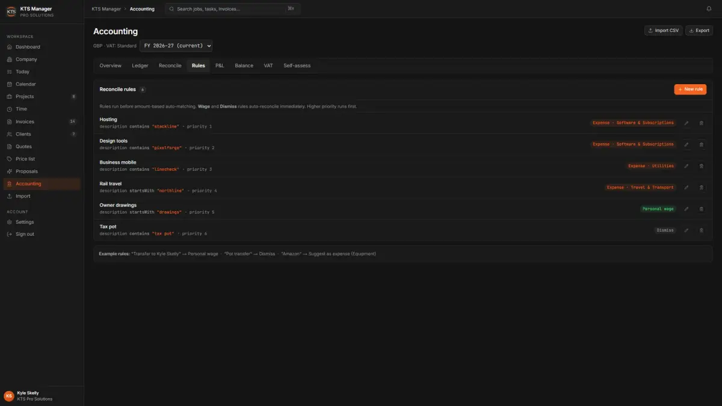Delete the Business mobile rule
The height and width of the screenshot is (406, 722).
point(701,166)
